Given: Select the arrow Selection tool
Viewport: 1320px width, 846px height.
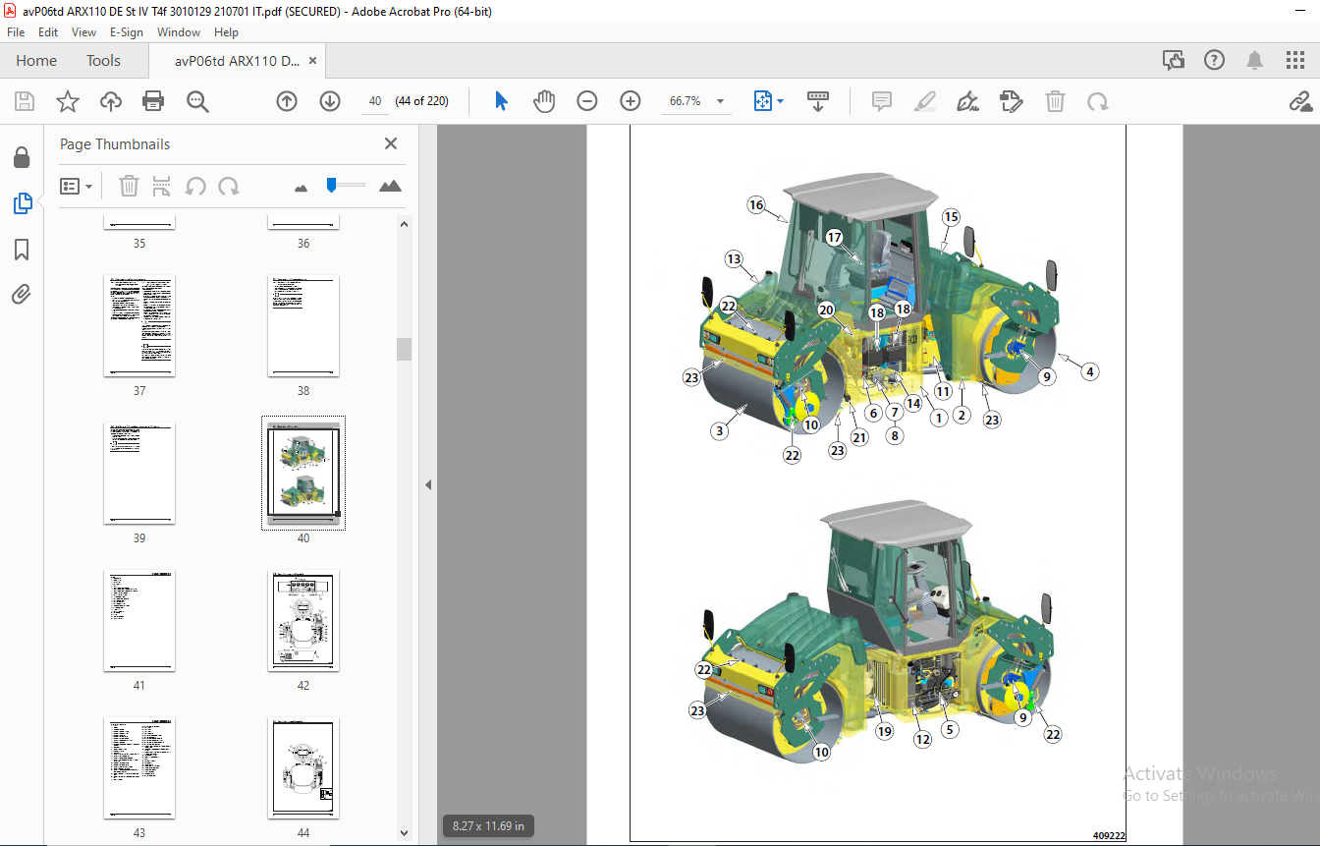Looking at the screenshot, I should pos(502,101).
